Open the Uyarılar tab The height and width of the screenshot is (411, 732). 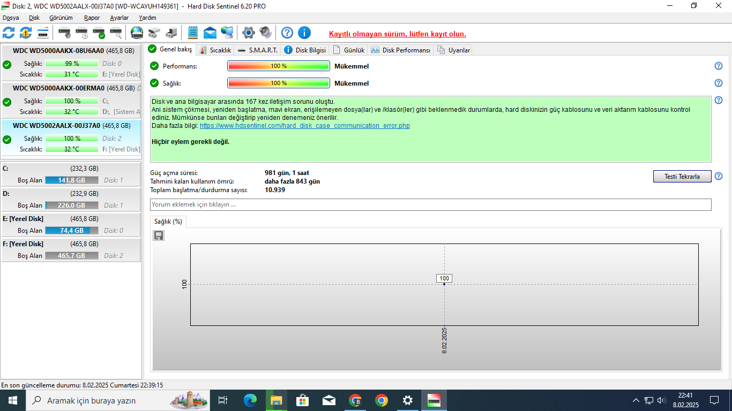tap(454, 50)
